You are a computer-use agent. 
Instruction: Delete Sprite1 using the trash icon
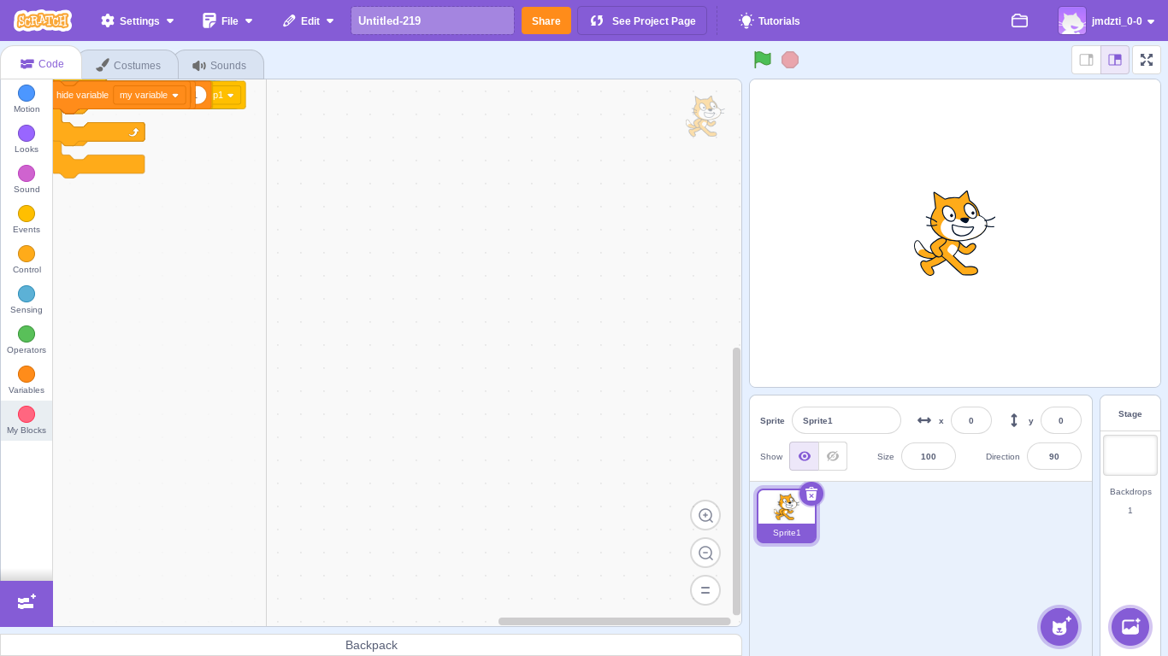tap(811, 495)
